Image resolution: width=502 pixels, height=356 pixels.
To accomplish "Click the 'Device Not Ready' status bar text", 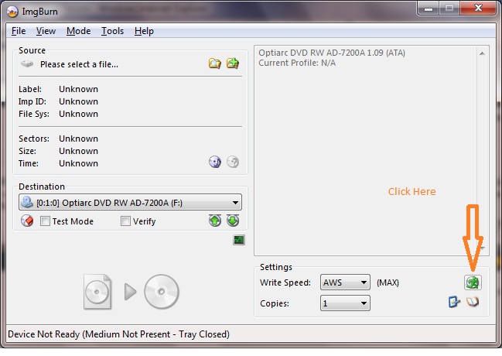I will point(118,334).
